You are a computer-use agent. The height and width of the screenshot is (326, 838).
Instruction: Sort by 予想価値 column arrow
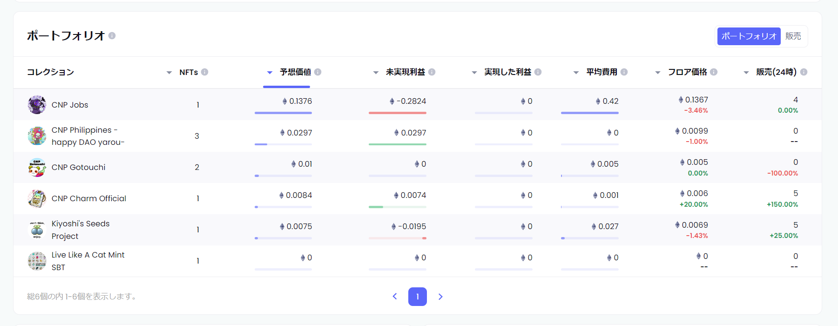(270, 72)
